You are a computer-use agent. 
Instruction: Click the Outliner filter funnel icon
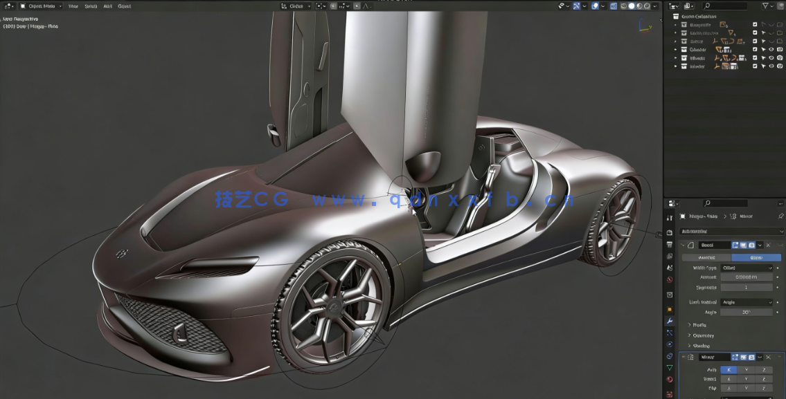(x=766, y=6)
